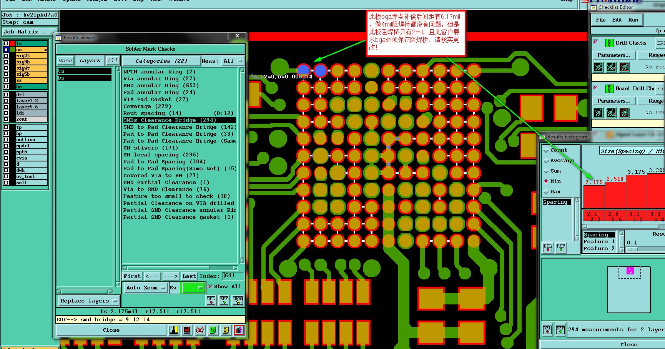The image size is (665, 349).
Task: Click third run icon under Board-Drill Checks
Action: click(625, 113)
